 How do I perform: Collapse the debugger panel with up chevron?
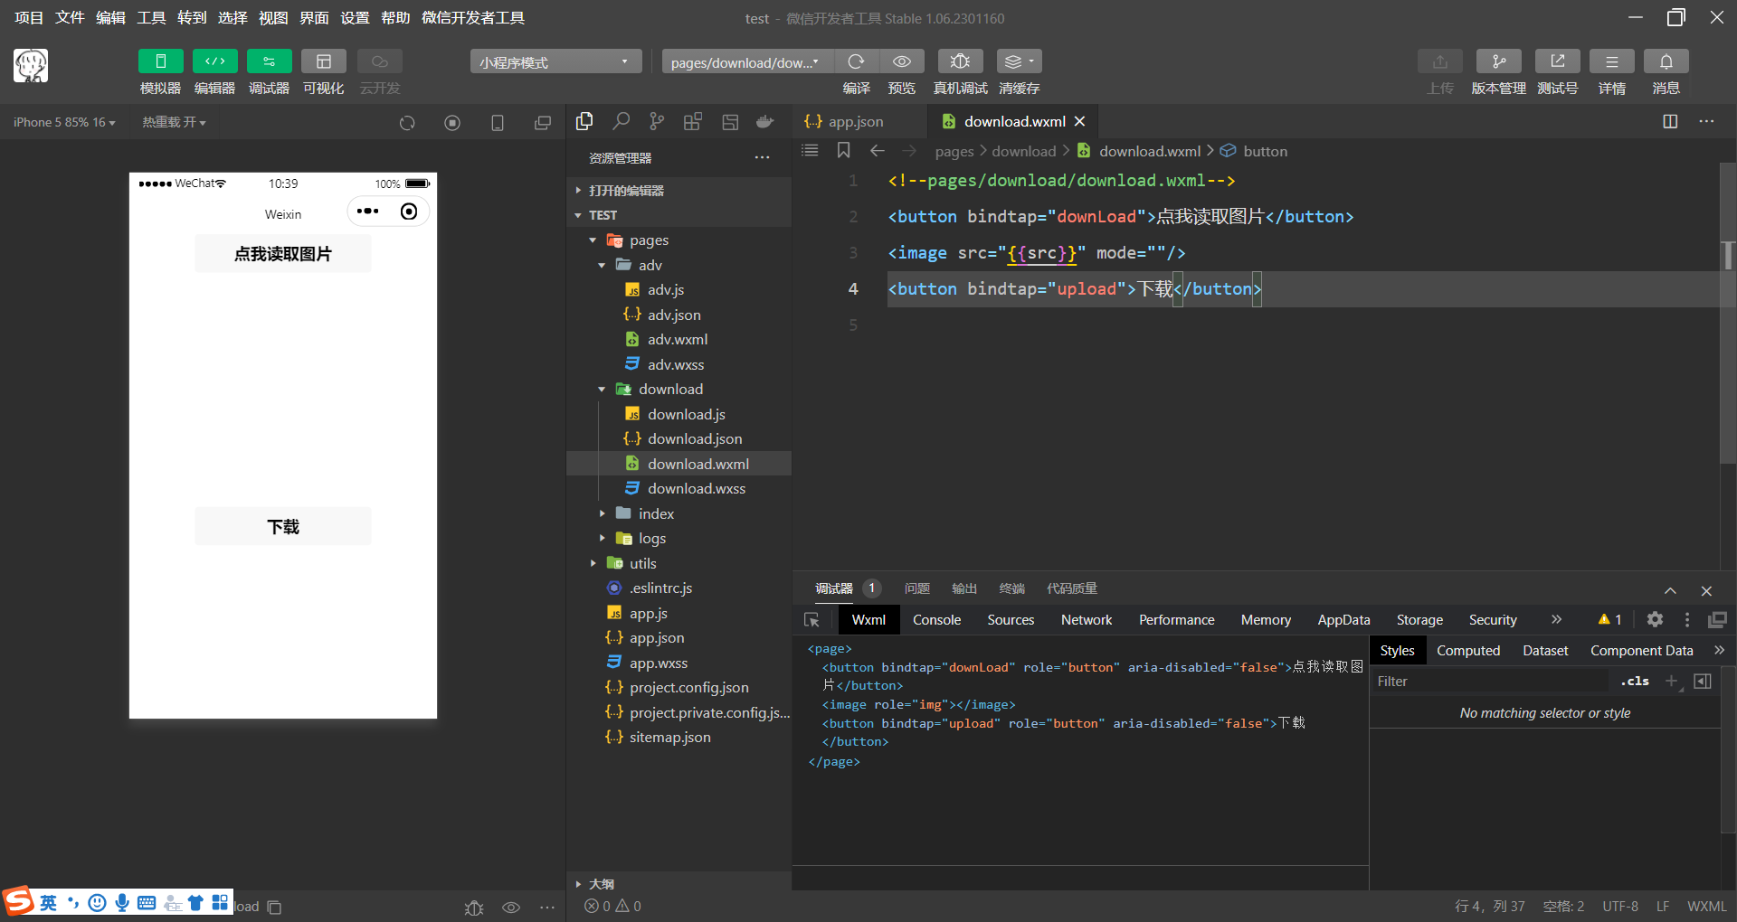pyautogui.click(x=1670, y=590)
